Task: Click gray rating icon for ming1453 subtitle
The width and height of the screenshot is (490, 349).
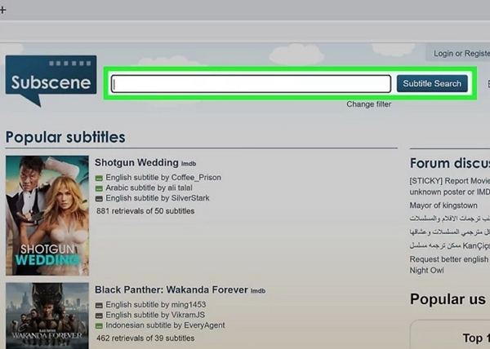Action: (x=99, y=305)
